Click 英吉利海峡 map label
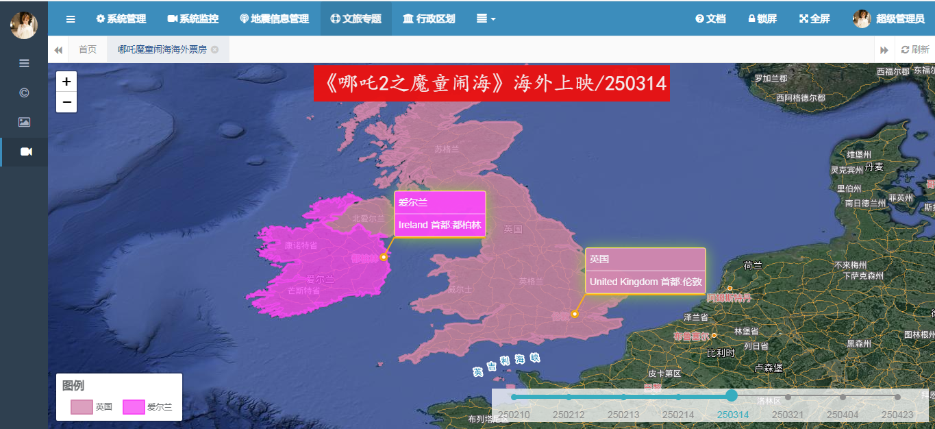 click(506, 365)
